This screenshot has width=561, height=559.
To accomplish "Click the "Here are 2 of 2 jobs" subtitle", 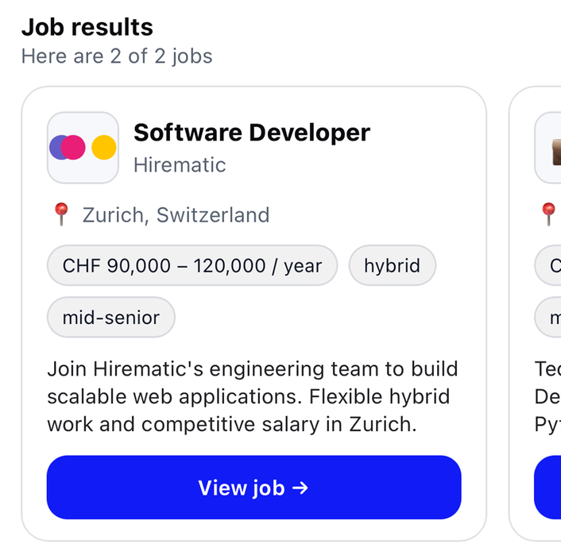I will click(117, 56).
